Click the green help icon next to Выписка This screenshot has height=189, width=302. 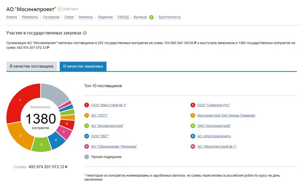pos(151,17)
